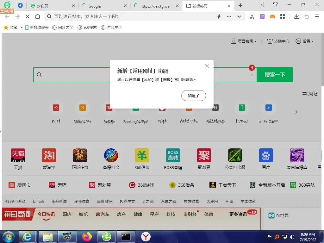Click the browser skin shirt icon

pos(275,4)
